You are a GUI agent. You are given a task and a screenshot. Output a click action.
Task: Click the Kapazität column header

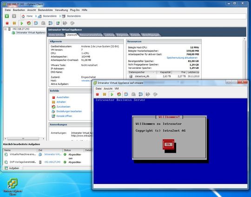click(x=164, y=72)
